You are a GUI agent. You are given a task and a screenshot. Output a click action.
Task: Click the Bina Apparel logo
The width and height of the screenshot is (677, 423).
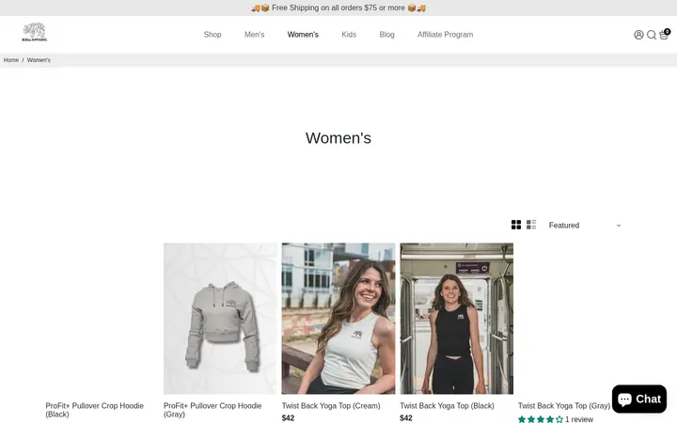coord(35,32)
